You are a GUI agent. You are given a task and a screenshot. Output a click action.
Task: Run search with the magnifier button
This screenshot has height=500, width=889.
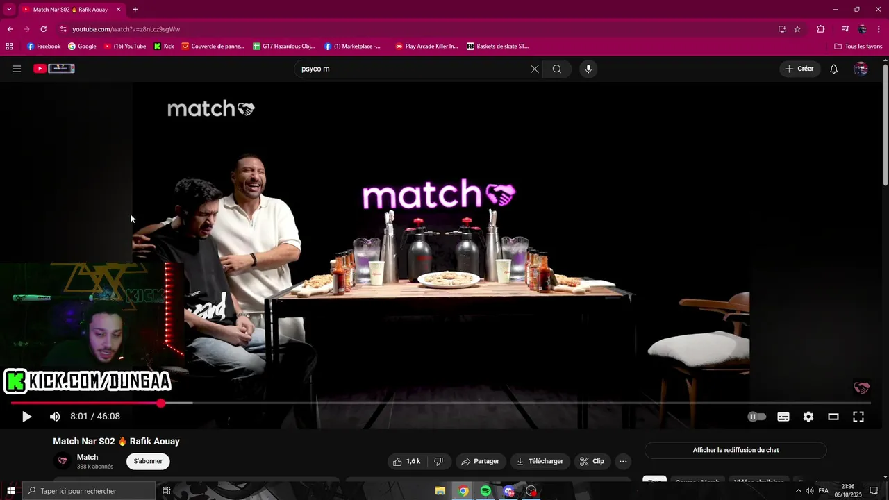point(557,69)
